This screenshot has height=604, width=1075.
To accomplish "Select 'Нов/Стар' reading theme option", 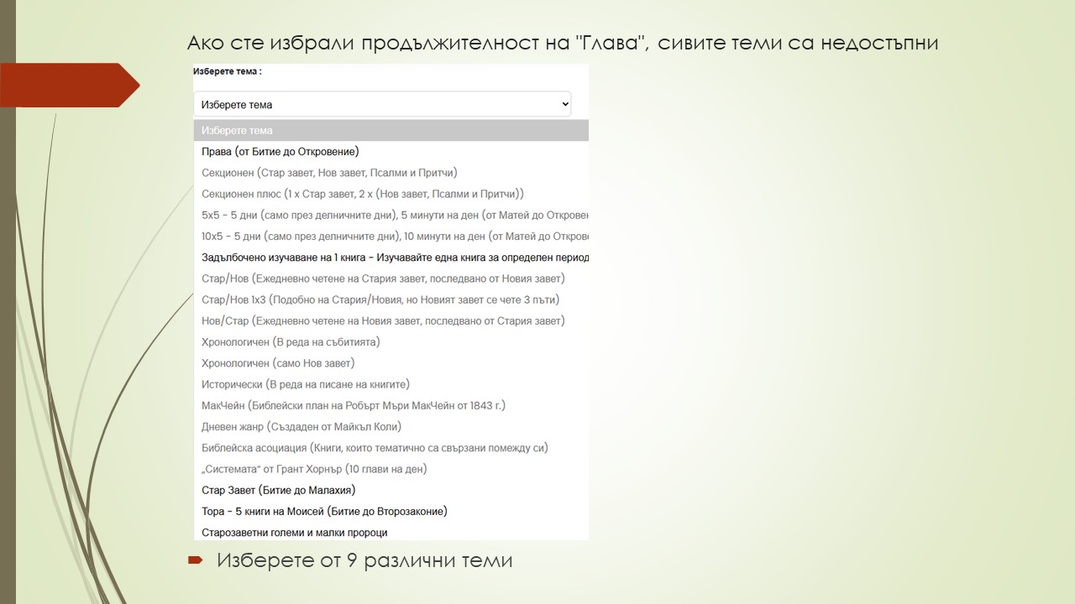I will coord(383,320).
